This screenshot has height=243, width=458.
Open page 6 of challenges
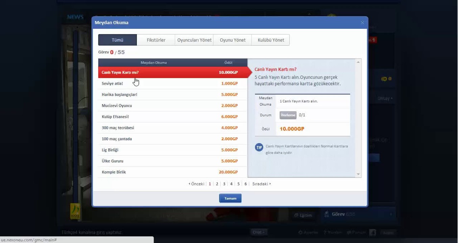[x=245, y=184]
